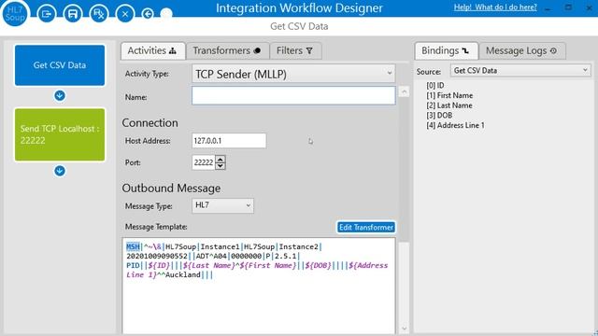This screenshot has height=336, width=598.
Task: Minimize the Integration Workflow Designer window
Action: (x=548, y=8)
